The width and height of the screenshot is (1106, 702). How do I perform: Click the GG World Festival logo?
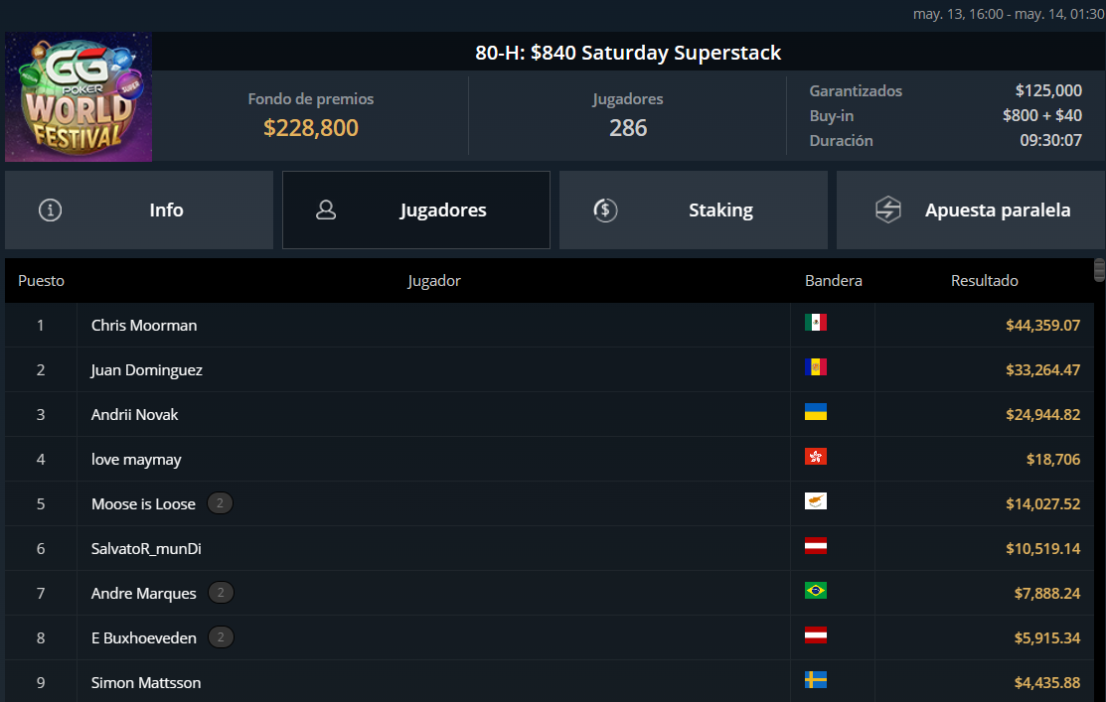point(79,96)
